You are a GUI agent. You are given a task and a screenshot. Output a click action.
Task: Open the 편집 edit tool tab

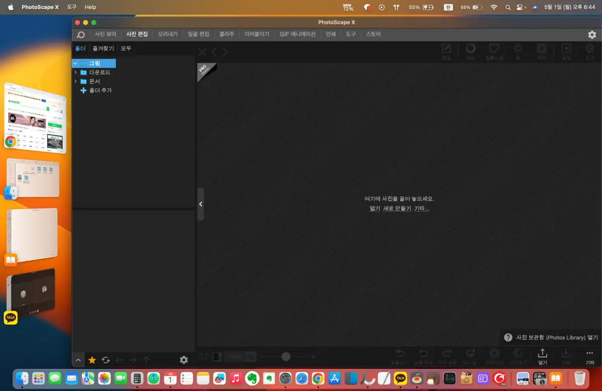[x=446, y=52]
